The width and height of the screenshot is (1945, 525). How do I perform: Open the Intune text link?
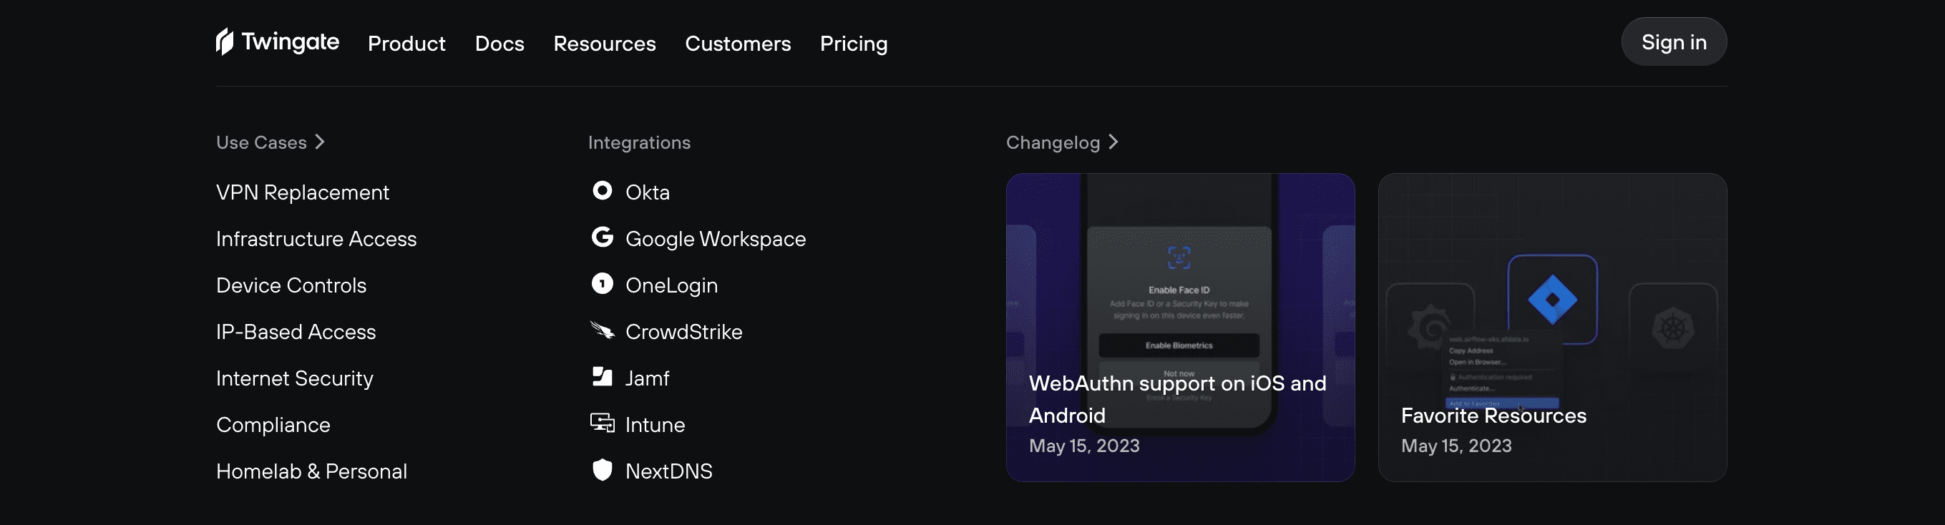click(x=655, y=426)
